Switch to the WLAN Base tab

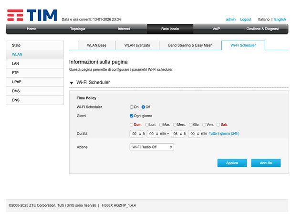pyautogui.click(x=96, y=45)
